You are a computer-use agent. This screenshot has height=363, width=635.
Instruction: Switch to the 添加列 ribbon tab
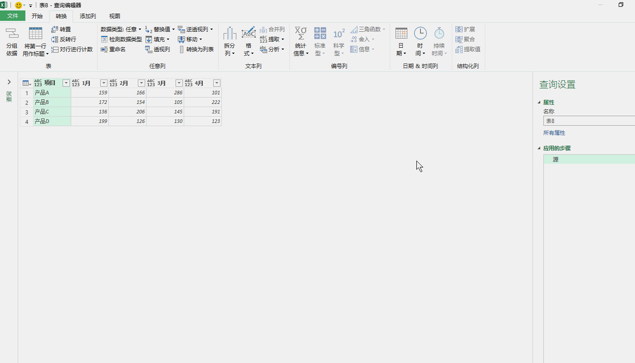pyautogui.click(x=87, y=16)
